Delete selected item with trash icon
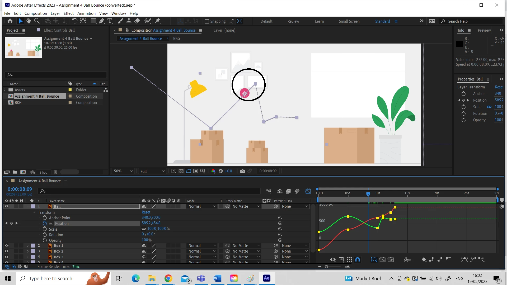The image size is (507, 285). (x=55, y=172)
